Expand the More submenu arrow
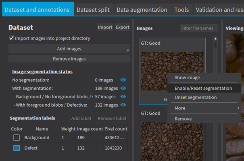The image size is (244, 161). click(x=238, y=108)
